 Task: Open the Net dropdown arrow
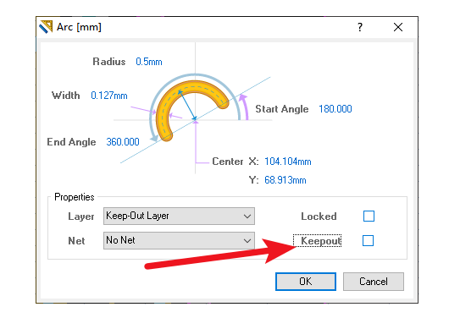[x=247, y=241]
